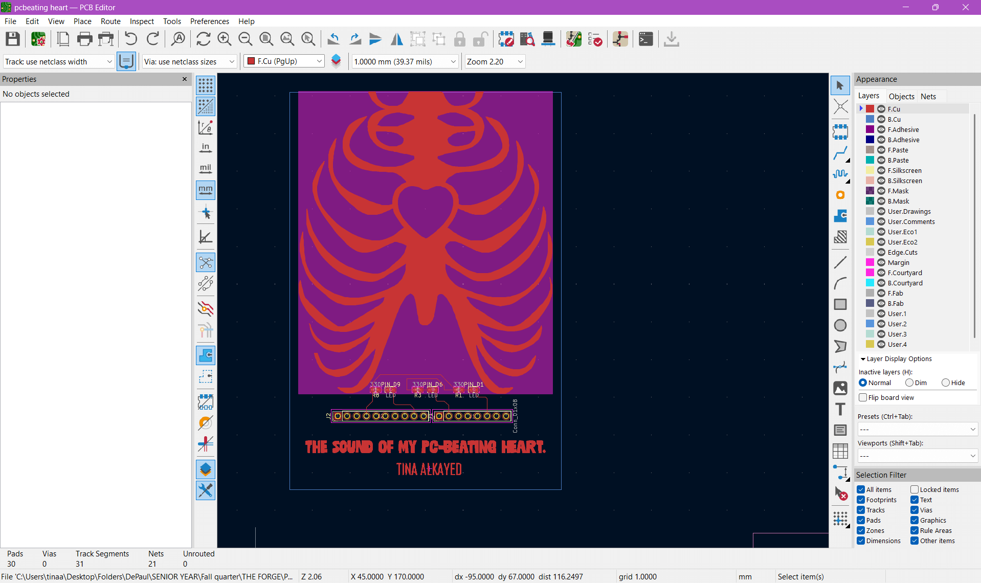Screen dimensions: 981x583
Task: Collapse the Layer Display Options section
Action: [x=864, y=358]
